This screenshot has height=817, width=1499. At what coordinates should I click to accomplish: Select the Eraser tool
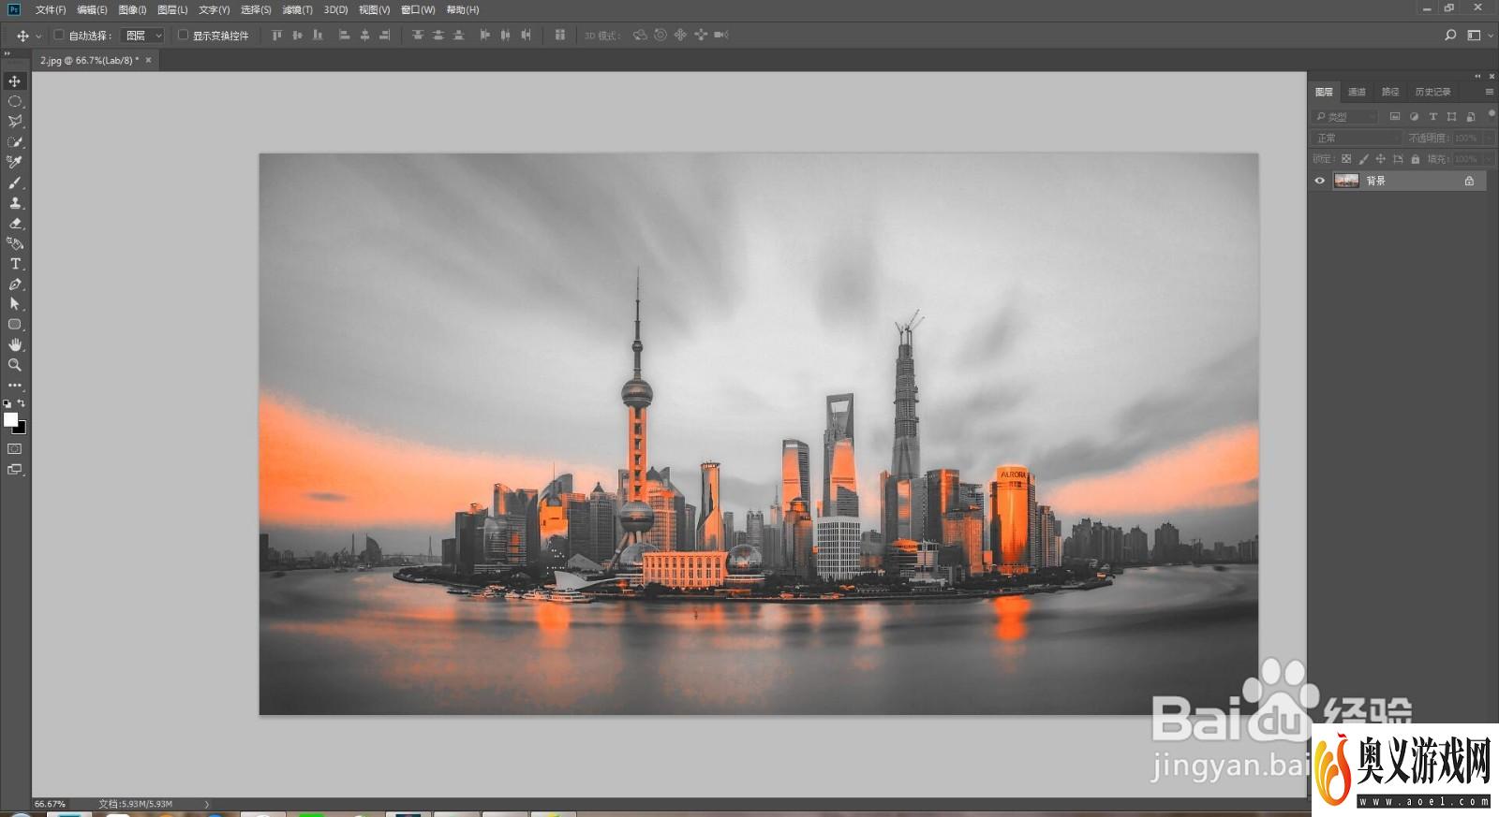(15, 224)
